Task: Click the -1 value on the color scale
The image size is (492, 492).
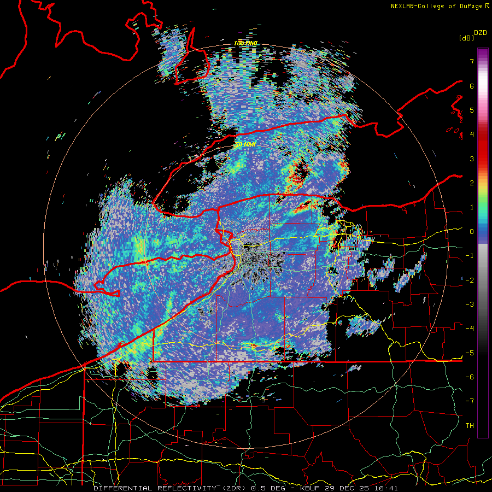Action: click(x=470, y=256)
